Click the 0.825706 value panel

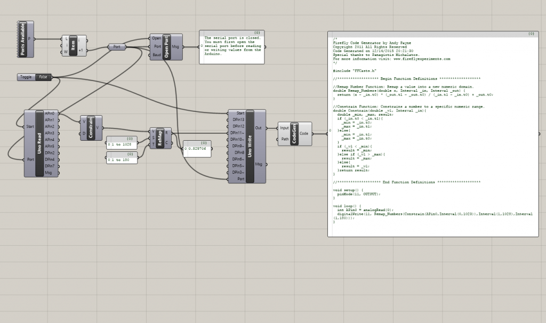point(197,149)
